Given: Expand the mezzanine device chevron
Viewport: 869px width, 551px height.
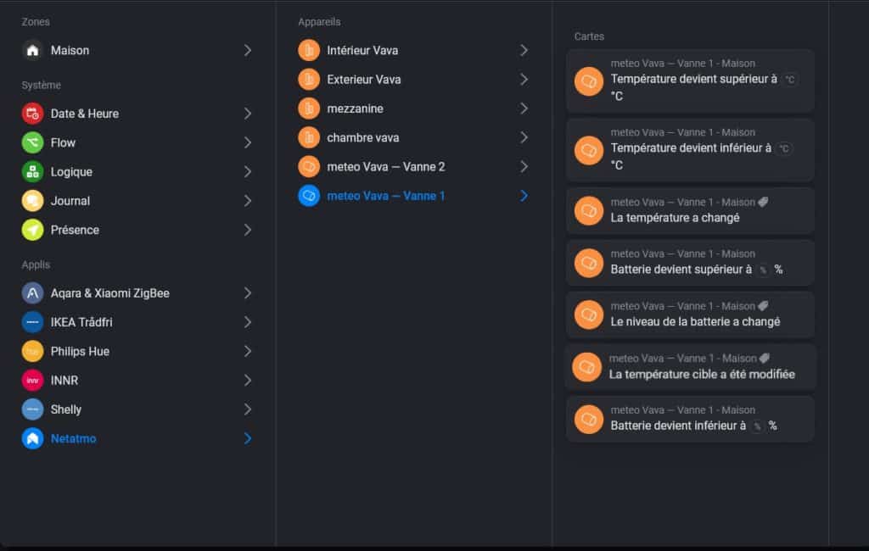Looking at the screenshot, I should 524,109.
